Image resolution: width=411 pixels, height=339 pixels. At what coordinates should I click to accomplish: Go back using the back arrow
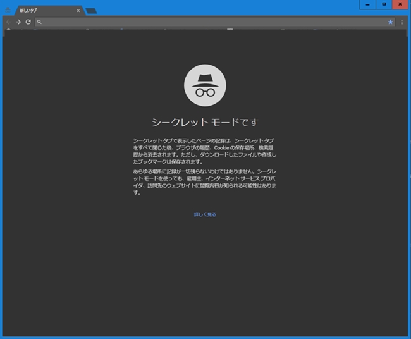(x=8, y=22)
